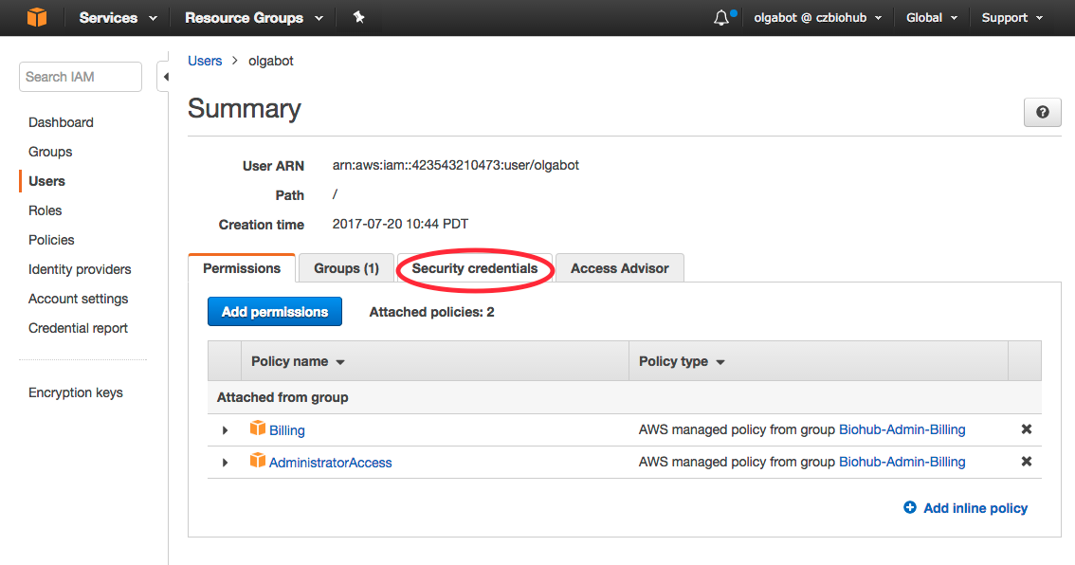Click the help question mark button

1042,112
